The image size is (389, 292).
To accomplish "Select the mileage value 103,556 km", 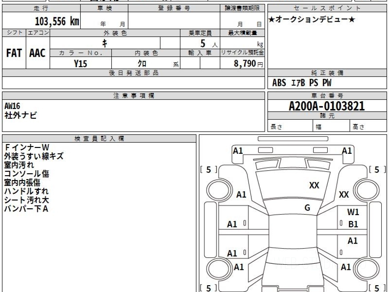I will point(57,22).
